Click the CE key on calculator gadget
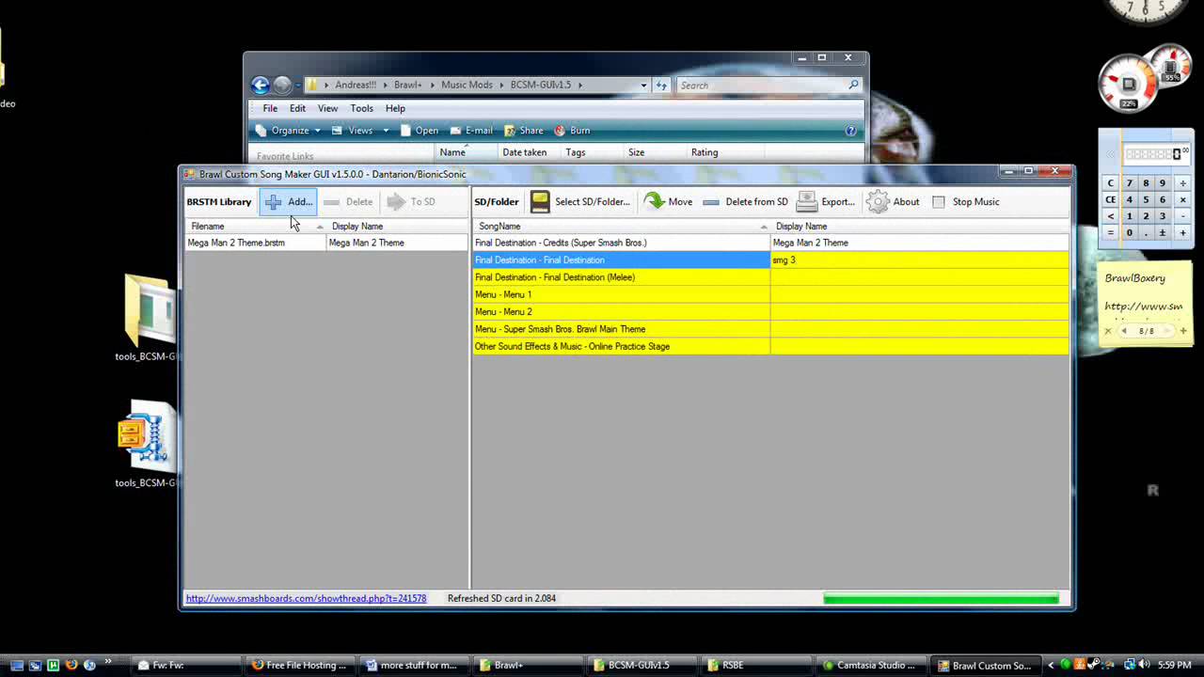Screen dimensions: 1204x677 (x=1111, y=199)
